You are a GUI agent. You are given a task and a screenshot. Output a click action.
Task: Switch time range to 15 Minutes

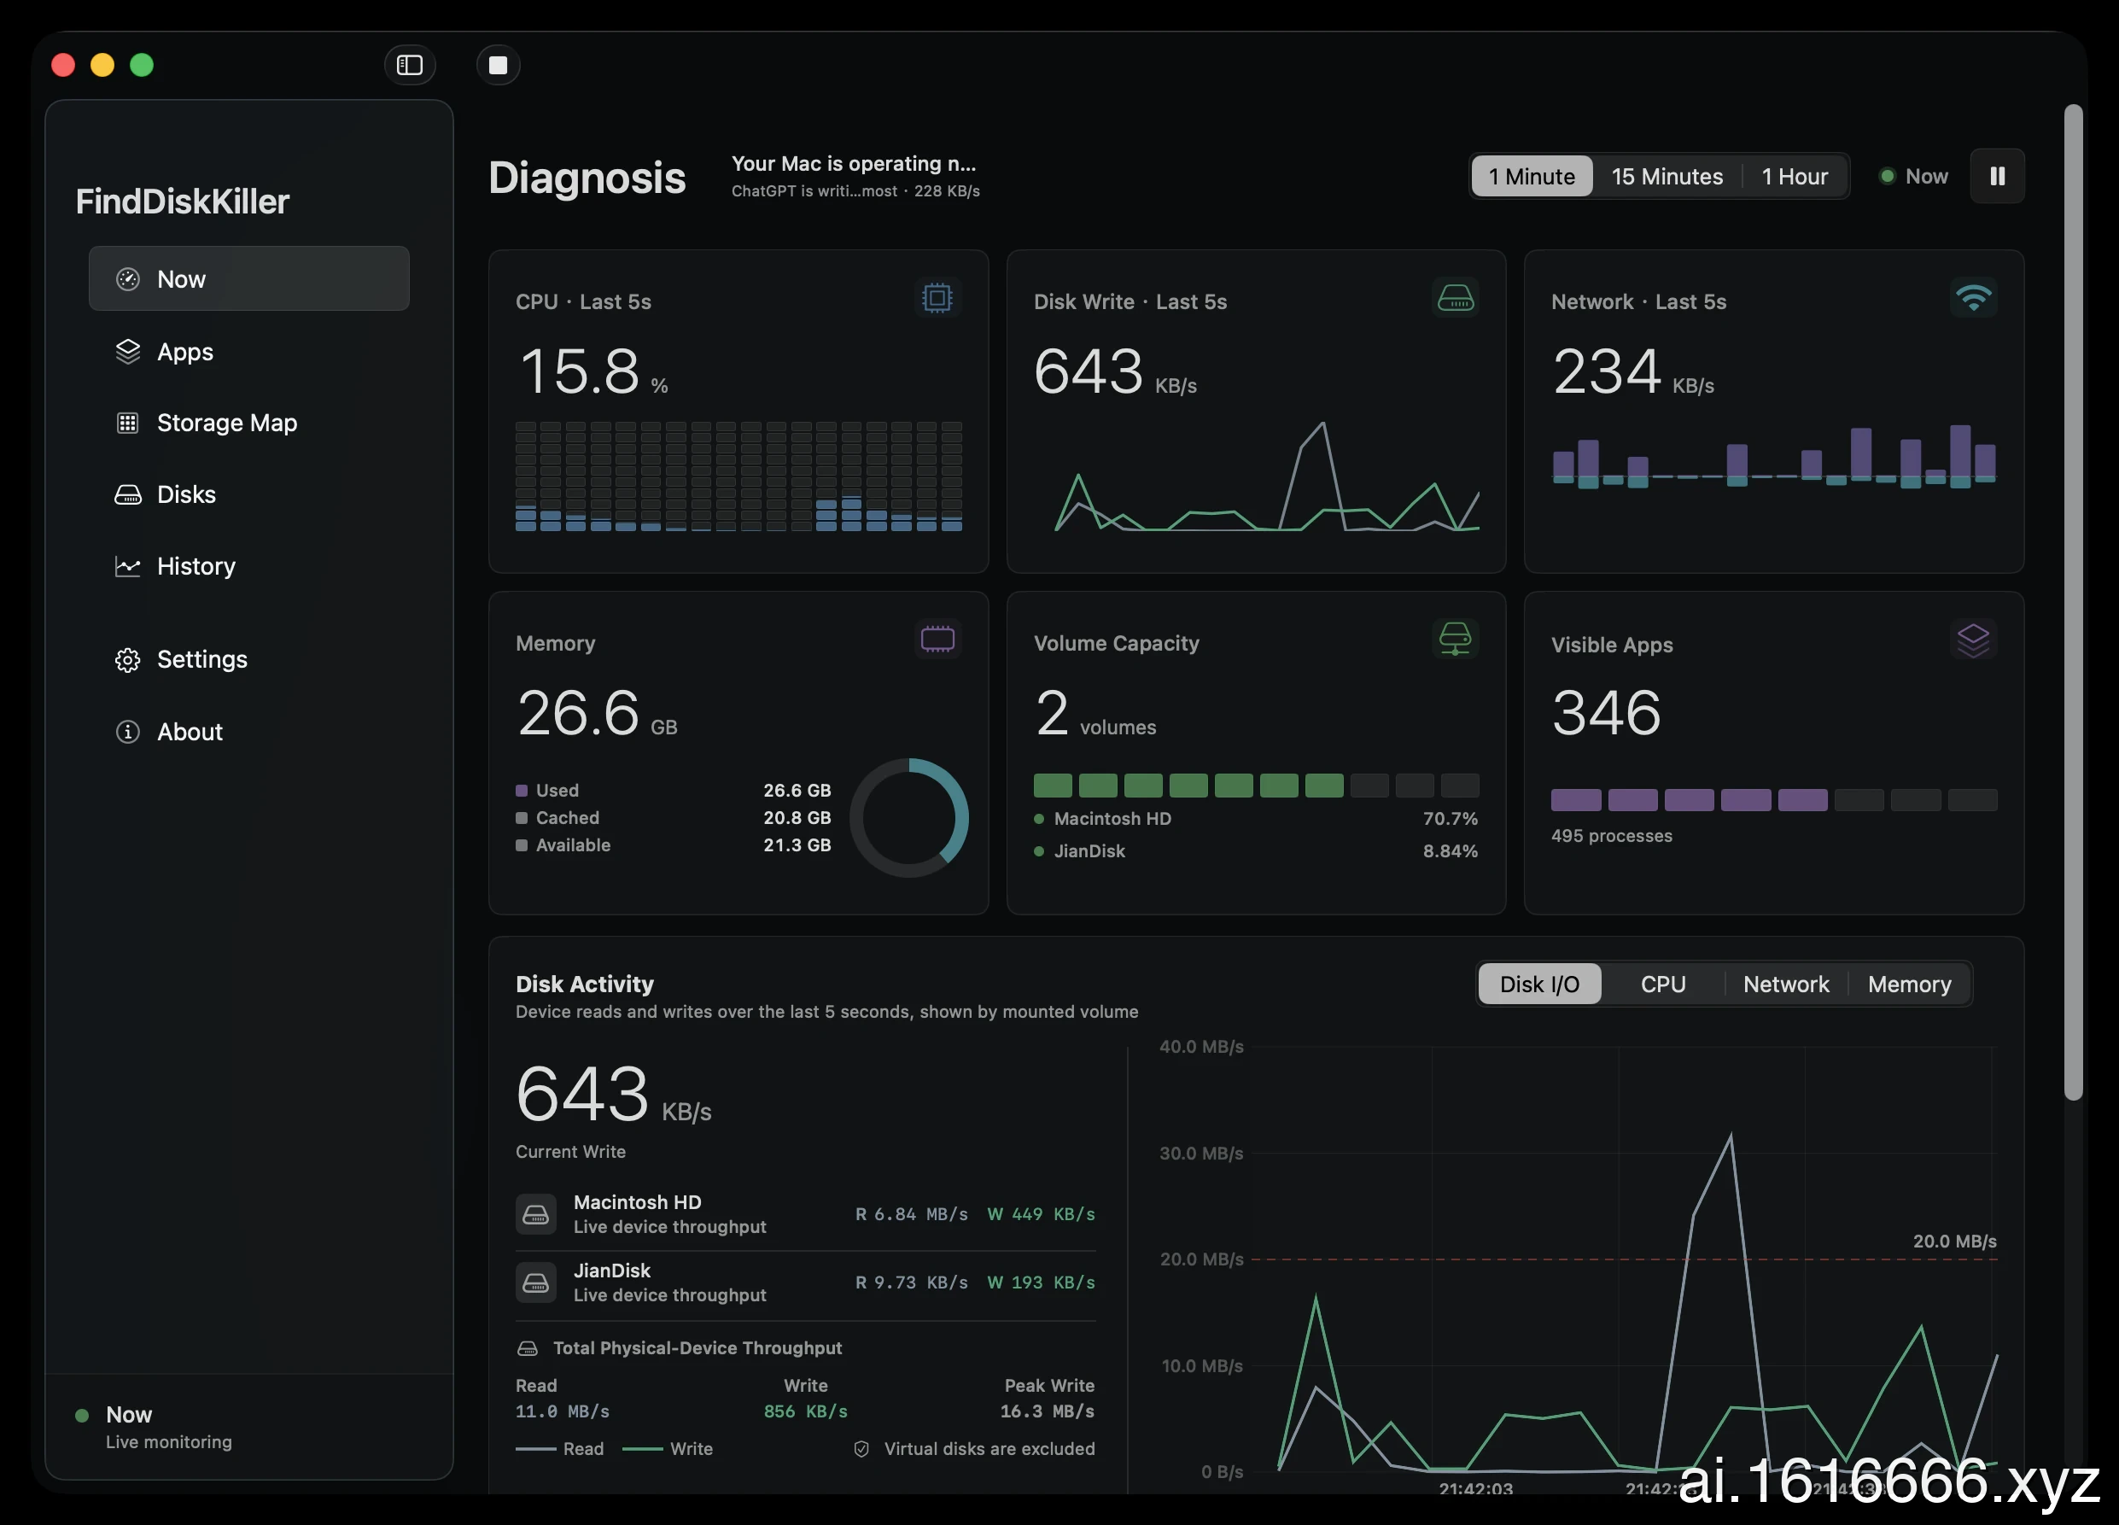tap(1667, 176)
